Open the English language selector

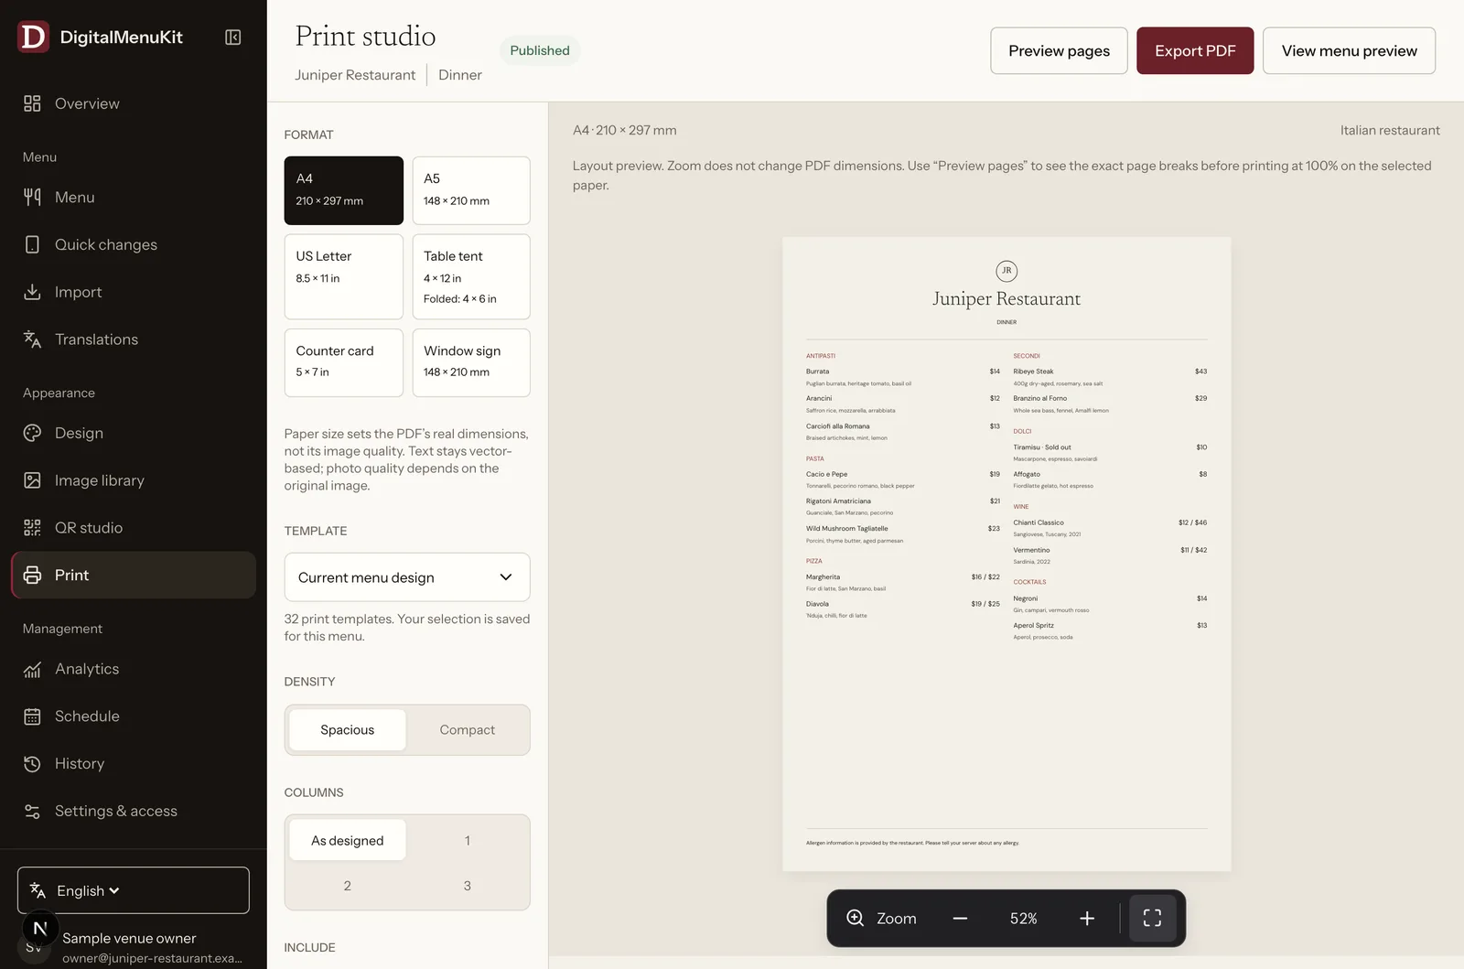tap(133, 890)
